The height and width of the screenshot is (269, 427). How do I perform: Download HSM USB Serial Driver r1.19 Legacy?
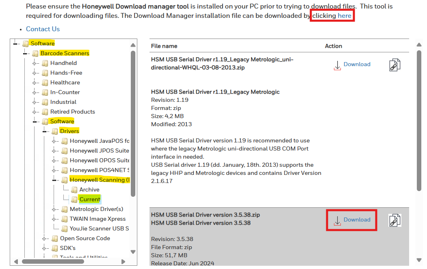point(352,65)
